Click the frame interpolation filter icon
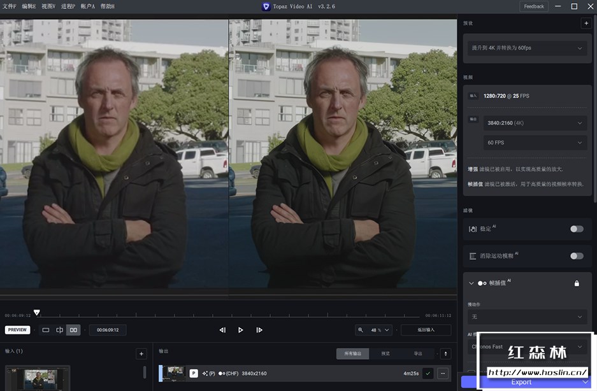 481,283
